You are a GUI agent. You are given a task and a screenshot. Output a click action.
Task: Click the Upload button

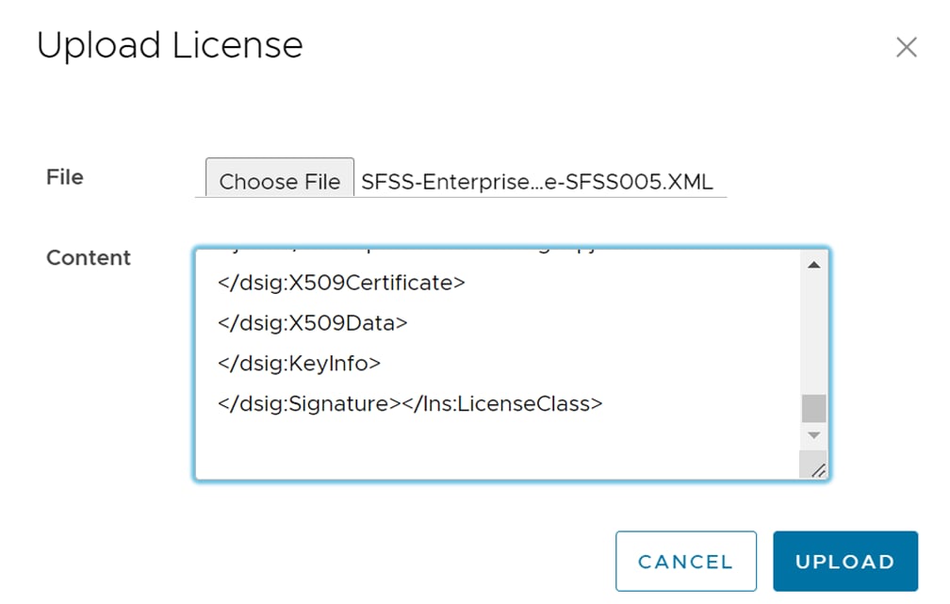pyautogui.click(x=845, y=561)
